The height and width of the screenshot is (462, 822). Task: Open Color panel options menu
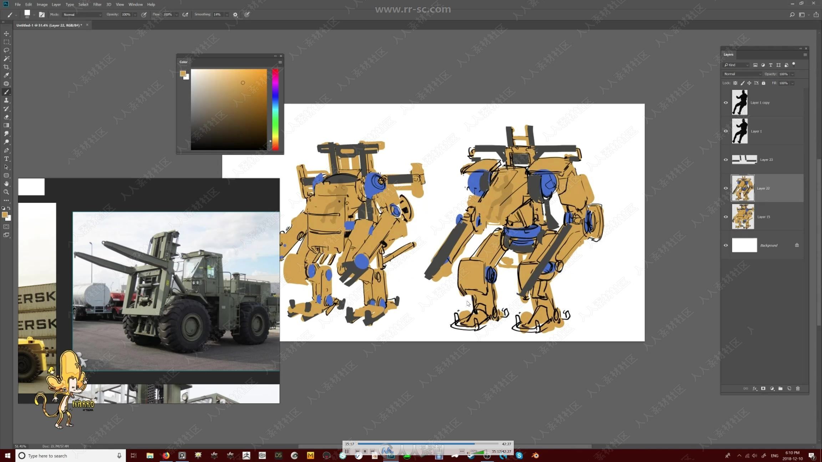coord(280,62)
